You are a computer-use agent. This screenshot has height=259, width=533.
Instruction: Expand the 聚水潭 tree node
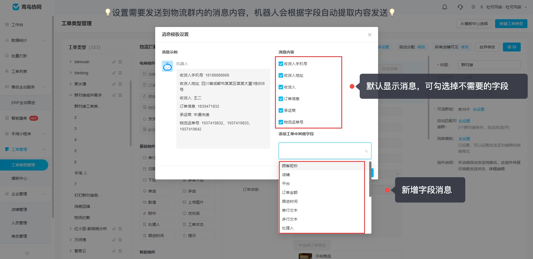point(70,84)
